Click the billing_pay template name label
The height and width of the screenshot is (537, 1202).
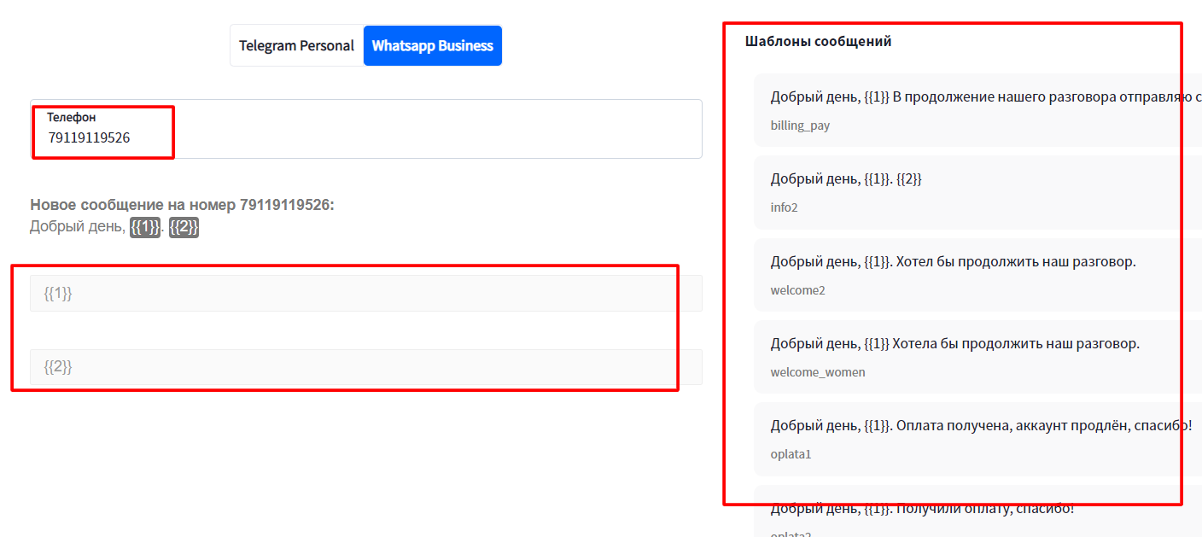coord(800,125)
